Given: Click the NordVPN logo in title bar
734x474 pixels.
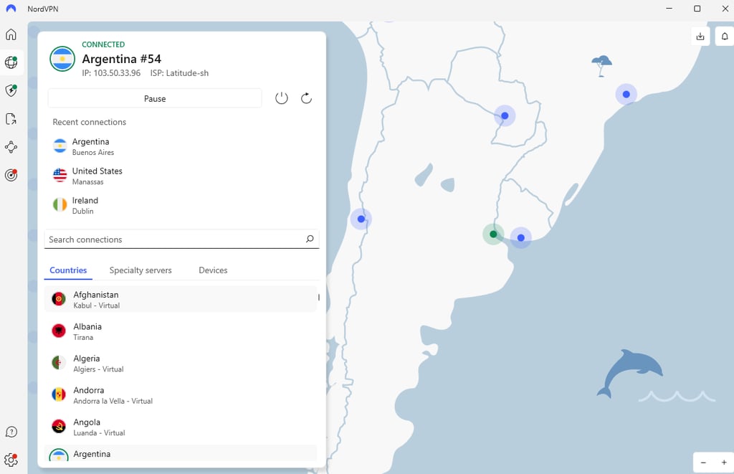Looking at the screenshot, I should (11, 9).
